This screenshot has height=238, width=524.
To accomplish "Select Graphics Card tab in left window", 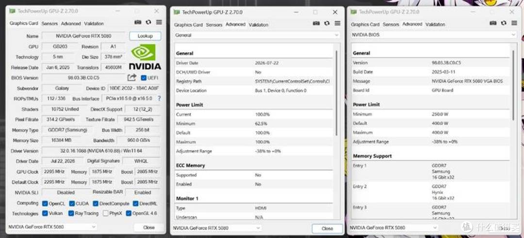I will [24, 23].
